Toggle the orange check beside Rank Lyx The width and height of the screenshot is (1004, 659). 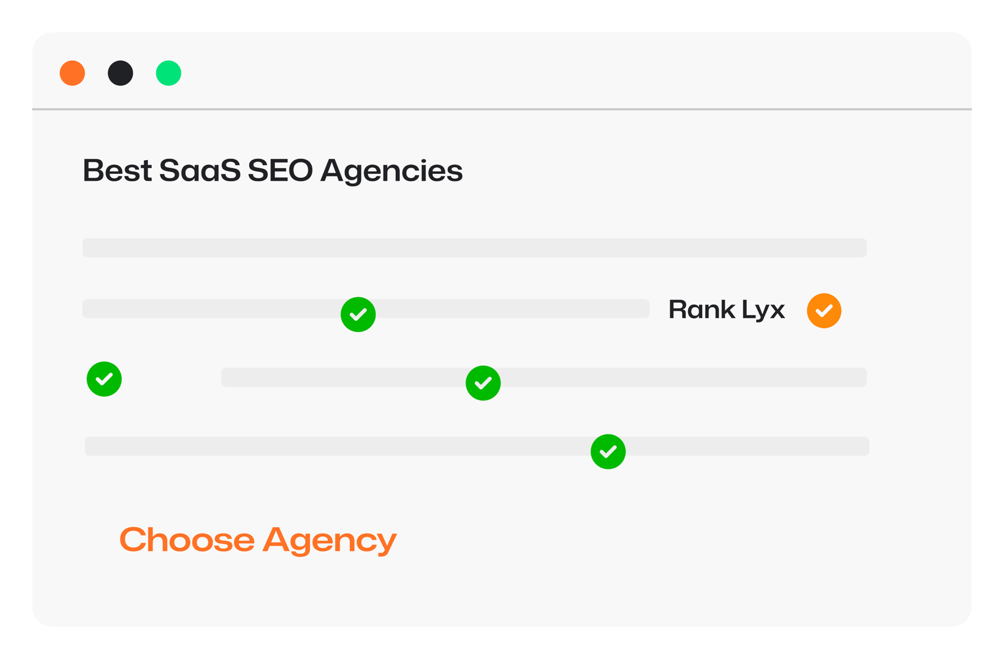point(824,311)
